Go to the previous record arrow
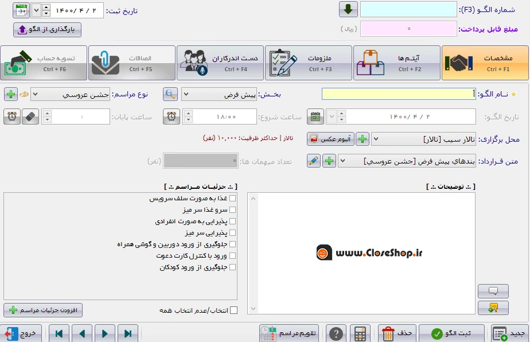Viewport: 530px width, 342px height. (x=82, y=333)
